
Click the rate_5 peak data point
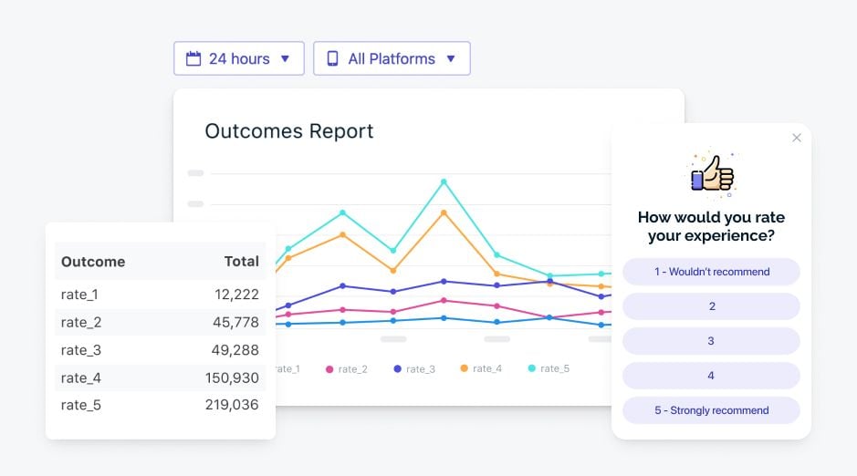pyautogui.click(x=444, y=181)
